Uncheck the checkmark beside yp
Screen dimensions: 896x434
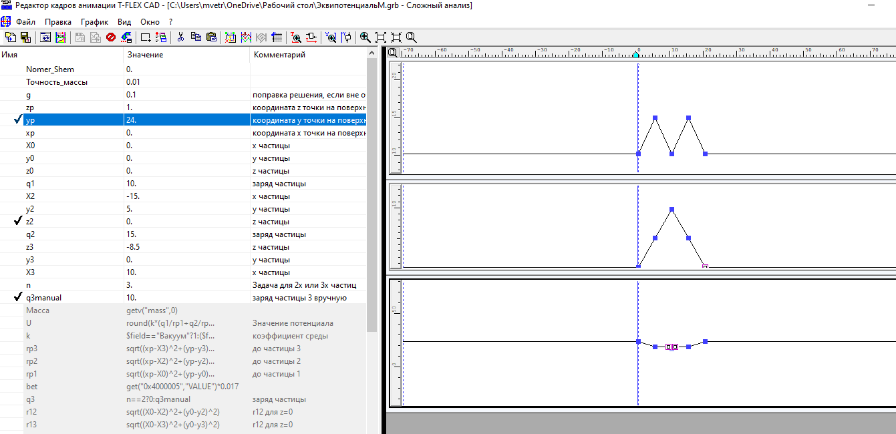point(17,120)
